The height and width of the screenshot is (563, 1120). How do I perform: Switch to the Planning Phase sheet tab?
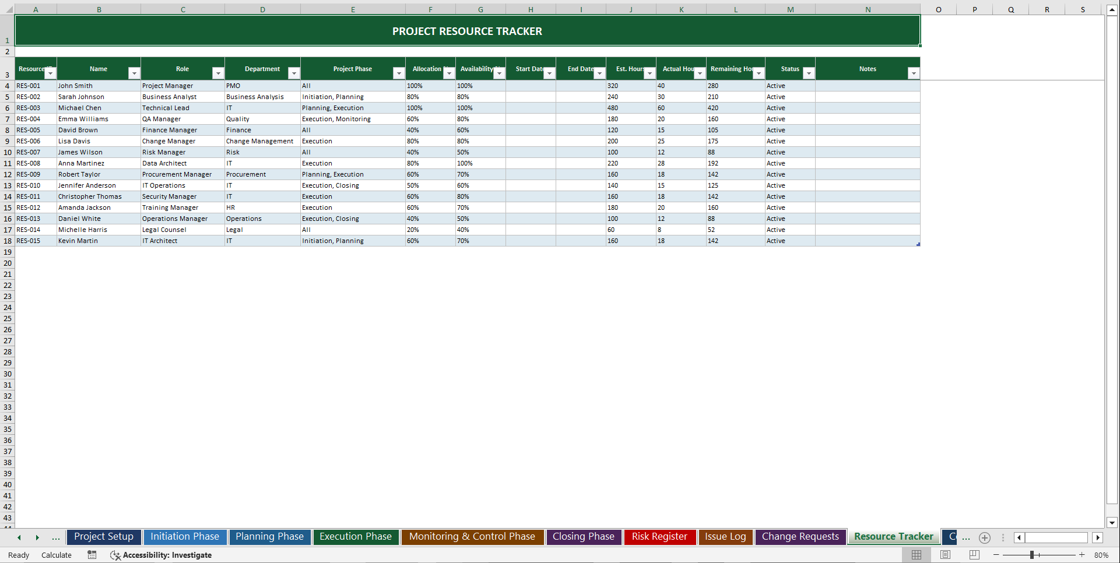[269, 537]
